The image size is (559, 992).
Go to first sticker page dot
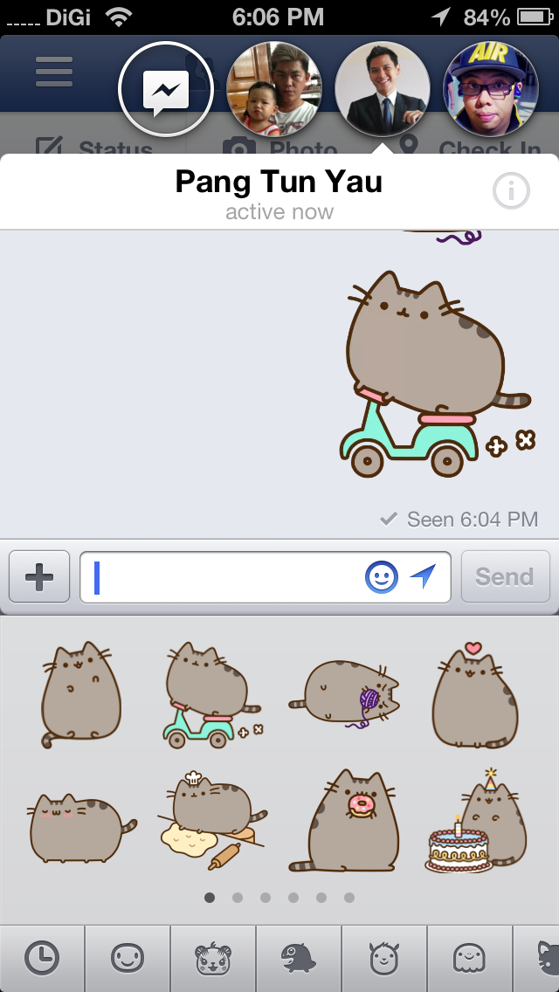pyautogui.click(x=210, y=897)
